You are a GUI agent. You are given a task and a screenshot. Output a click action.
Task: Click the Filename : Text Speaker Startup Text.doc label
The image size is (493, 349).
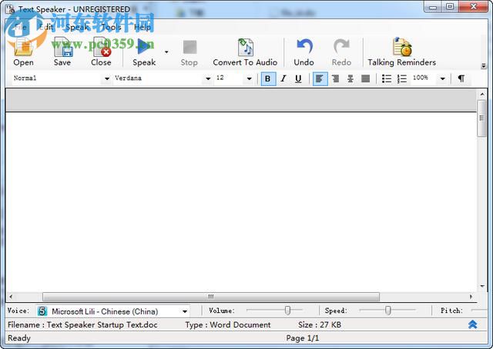pyautogui.click(x=82, y=325)
